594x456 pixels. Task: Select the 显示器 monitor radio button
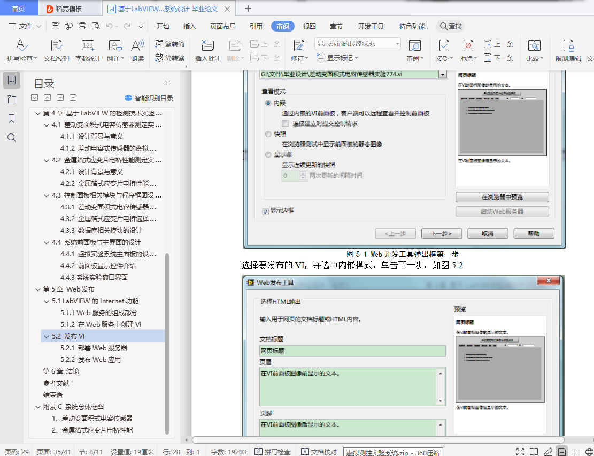268,154
